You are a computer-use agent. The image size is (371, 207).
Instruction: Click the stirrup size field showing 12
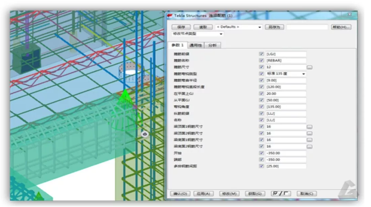(286, 68)
